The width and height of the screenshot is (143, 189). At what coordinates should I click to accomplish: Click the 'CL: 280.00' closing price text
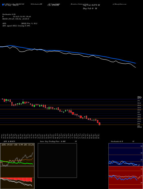53,5
